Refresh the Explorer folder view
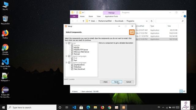 click(x=152, y=21)
